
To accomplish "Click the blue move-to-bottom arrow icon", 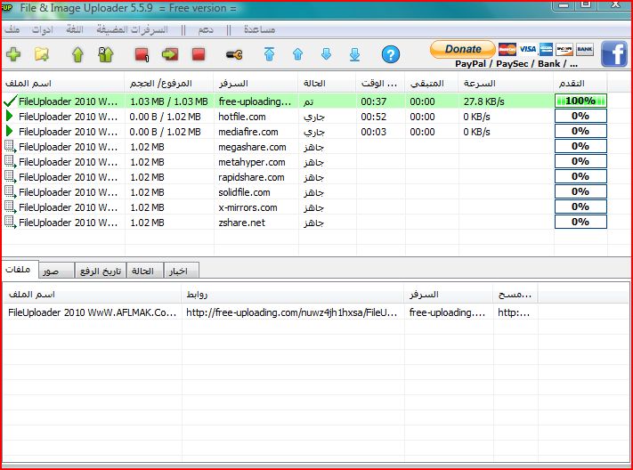I will pos(354,54).
